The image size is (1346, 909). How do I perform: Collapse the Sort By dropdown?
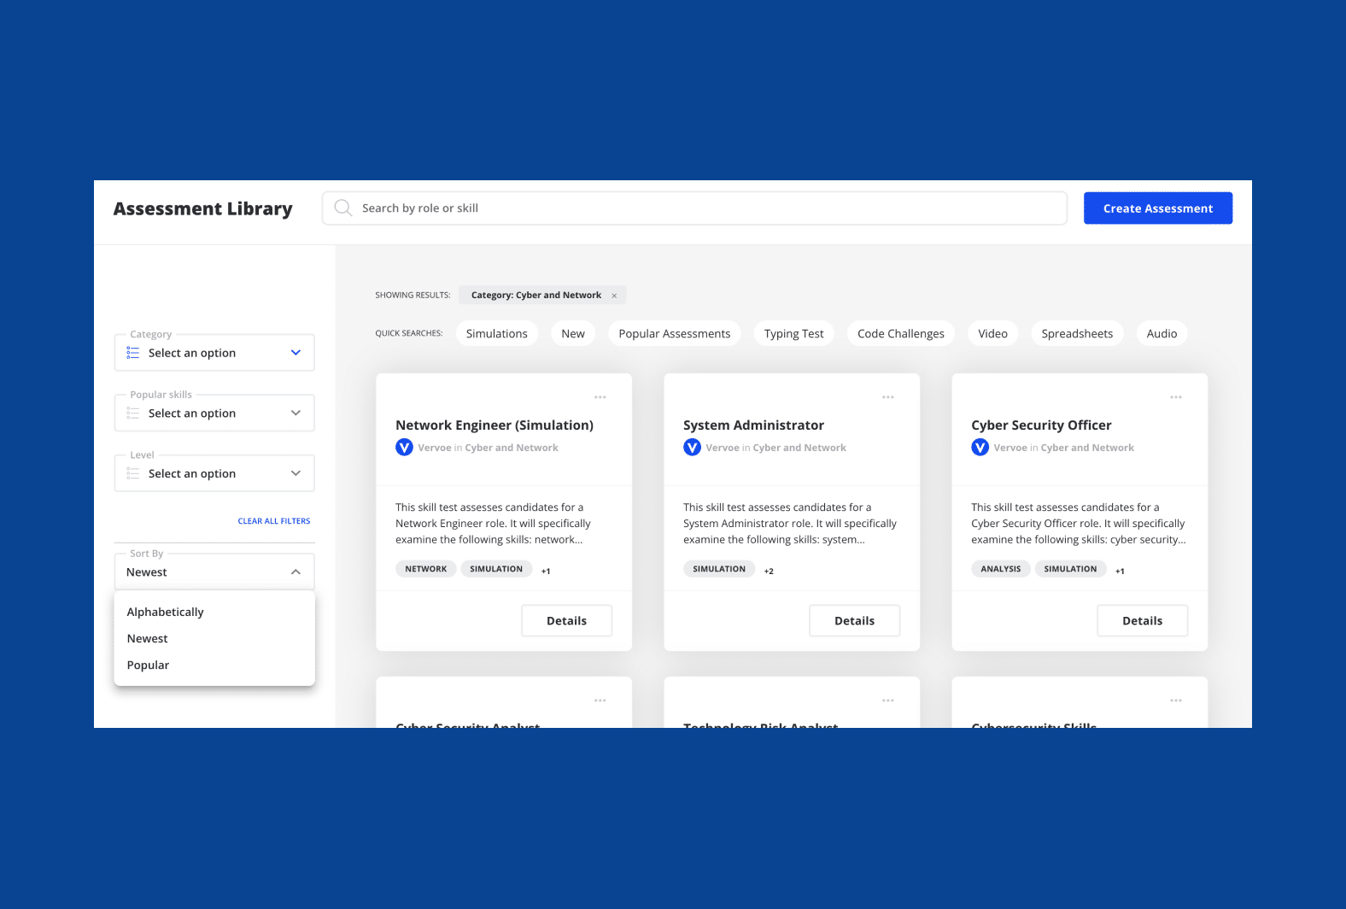pyautogui.click(x=296, y=572)
